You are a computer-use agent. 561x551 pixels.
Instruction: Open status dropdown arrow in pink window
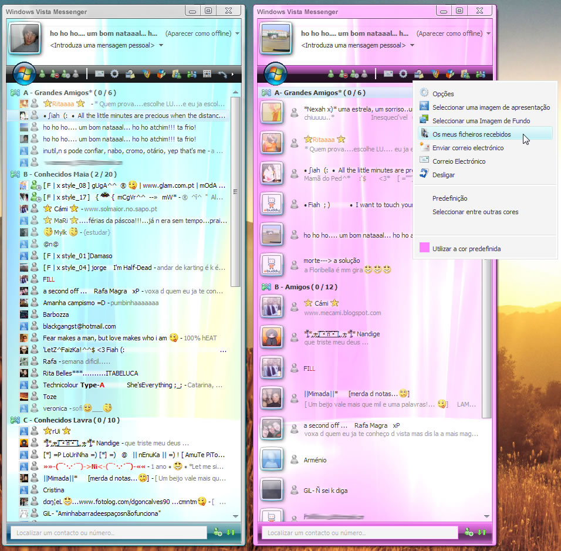pyautogui.click(x=488, y=33)
